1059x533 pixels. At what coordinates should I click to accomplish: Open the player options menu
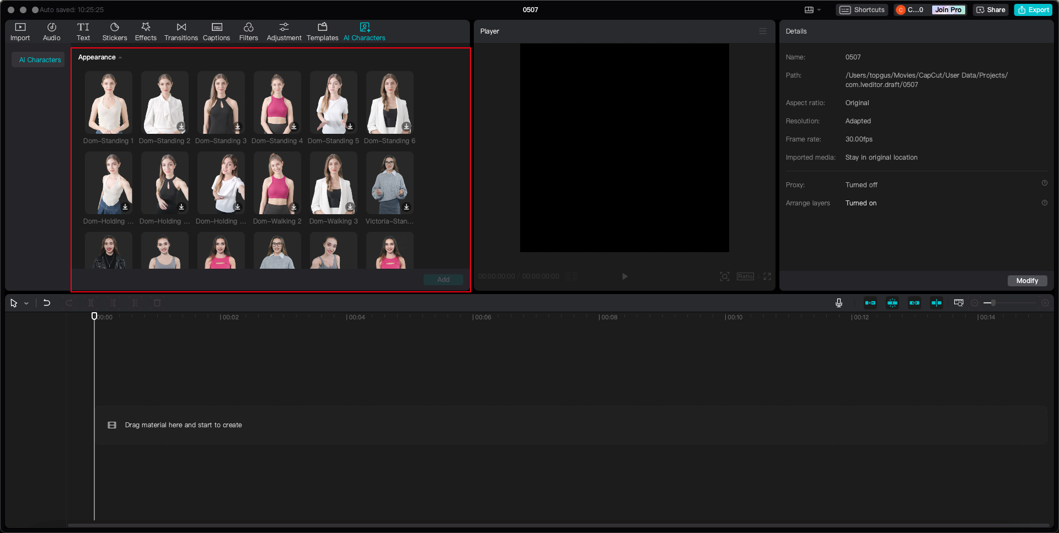pyautogui.click(x=763, y=31)
